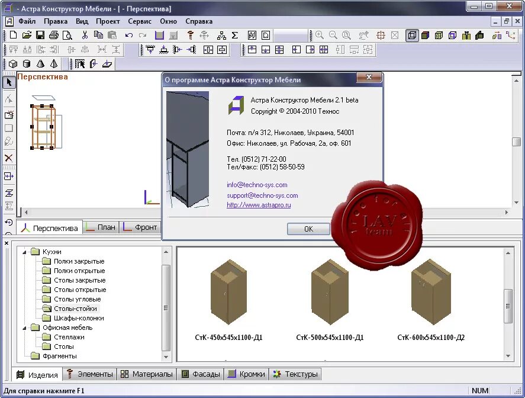Viewport: 525px width, 398px height.
Task: Click the thumbnails panel scroll down arrow
Action: coord(508,356)
